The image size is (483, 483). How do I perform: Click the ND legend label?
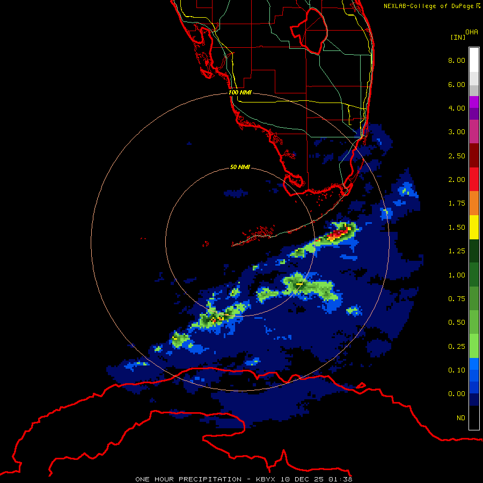pos(461,418)
